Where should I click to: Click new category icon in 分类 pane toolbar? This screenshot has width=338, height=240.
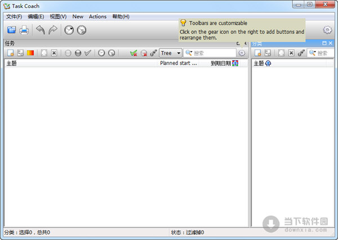tap(258, 53)
